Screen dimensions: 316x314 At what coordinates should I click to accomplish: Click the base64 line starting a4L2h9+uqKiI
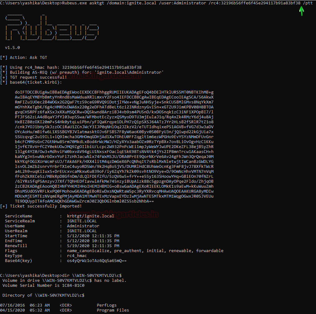click(x=114, y=172)
